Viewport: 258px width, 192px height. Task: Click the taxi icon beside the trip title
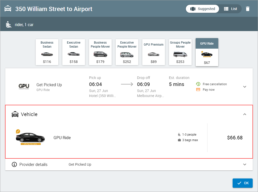(x=8, y=9)
